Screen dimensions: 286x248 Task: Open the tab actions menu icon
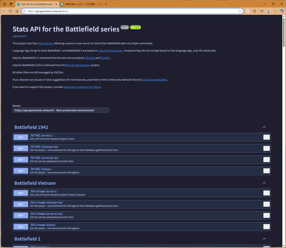11,4
